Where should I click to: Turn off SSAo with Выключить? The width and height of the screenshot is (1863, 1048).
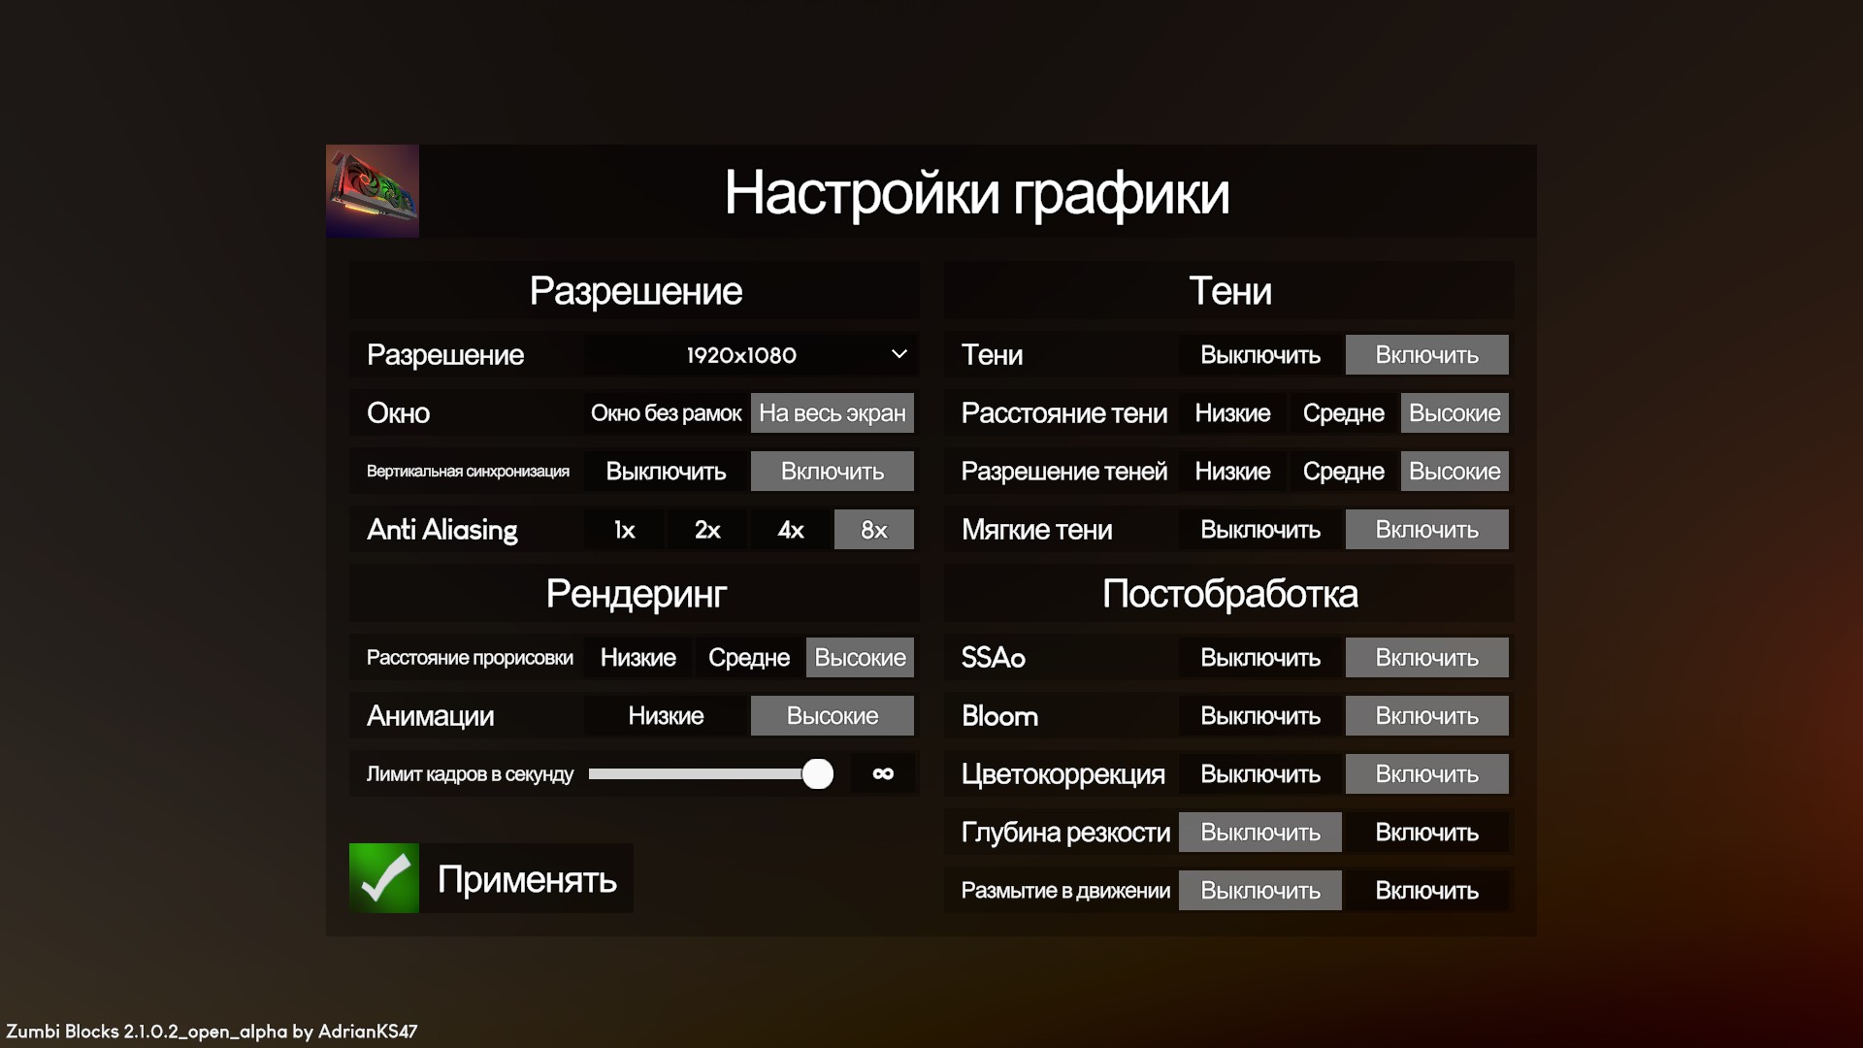pos(1260,658)
